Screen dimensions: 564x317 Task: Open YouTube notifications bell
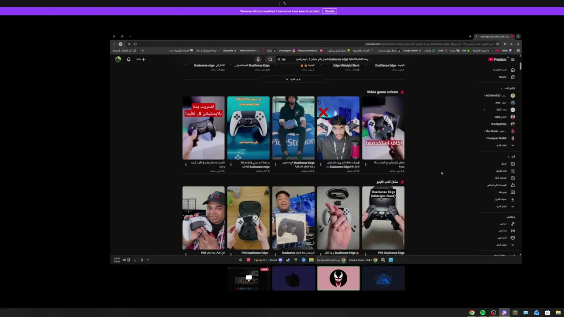[129, 59]
